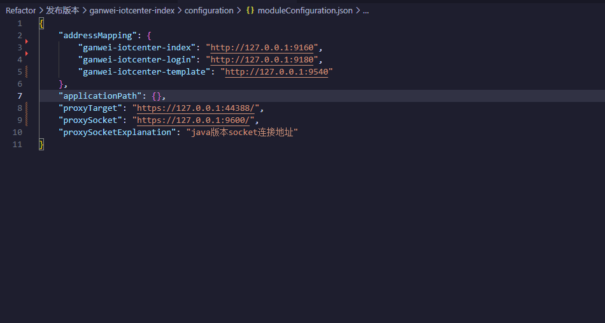The image size is (605, 323).
Task: Open the https://127.0.0.1:44388/ URL
Action: [x=196, y=108]
